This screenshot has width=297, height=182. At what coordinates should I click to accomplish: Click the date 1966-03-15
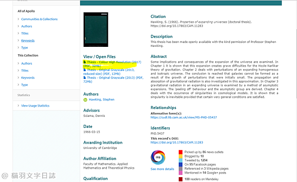tap(92, 132)
